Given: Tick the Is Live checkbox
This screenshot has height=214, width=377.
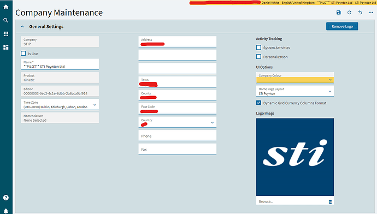Looking at the screenshot, I should pyautogui.click(x=23, y=53).
